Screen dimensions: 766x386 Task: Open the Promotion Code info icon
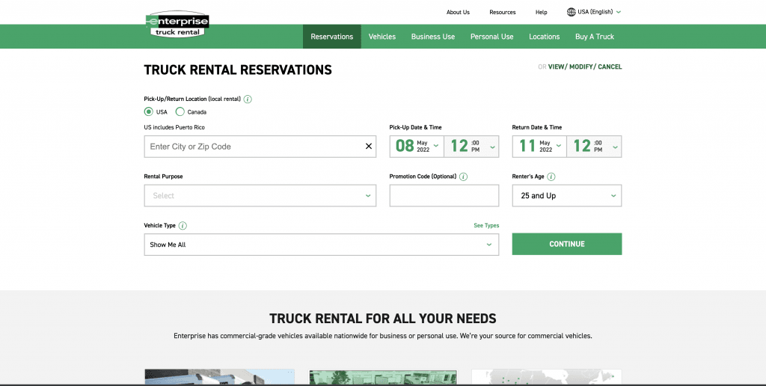pos(464,177)
